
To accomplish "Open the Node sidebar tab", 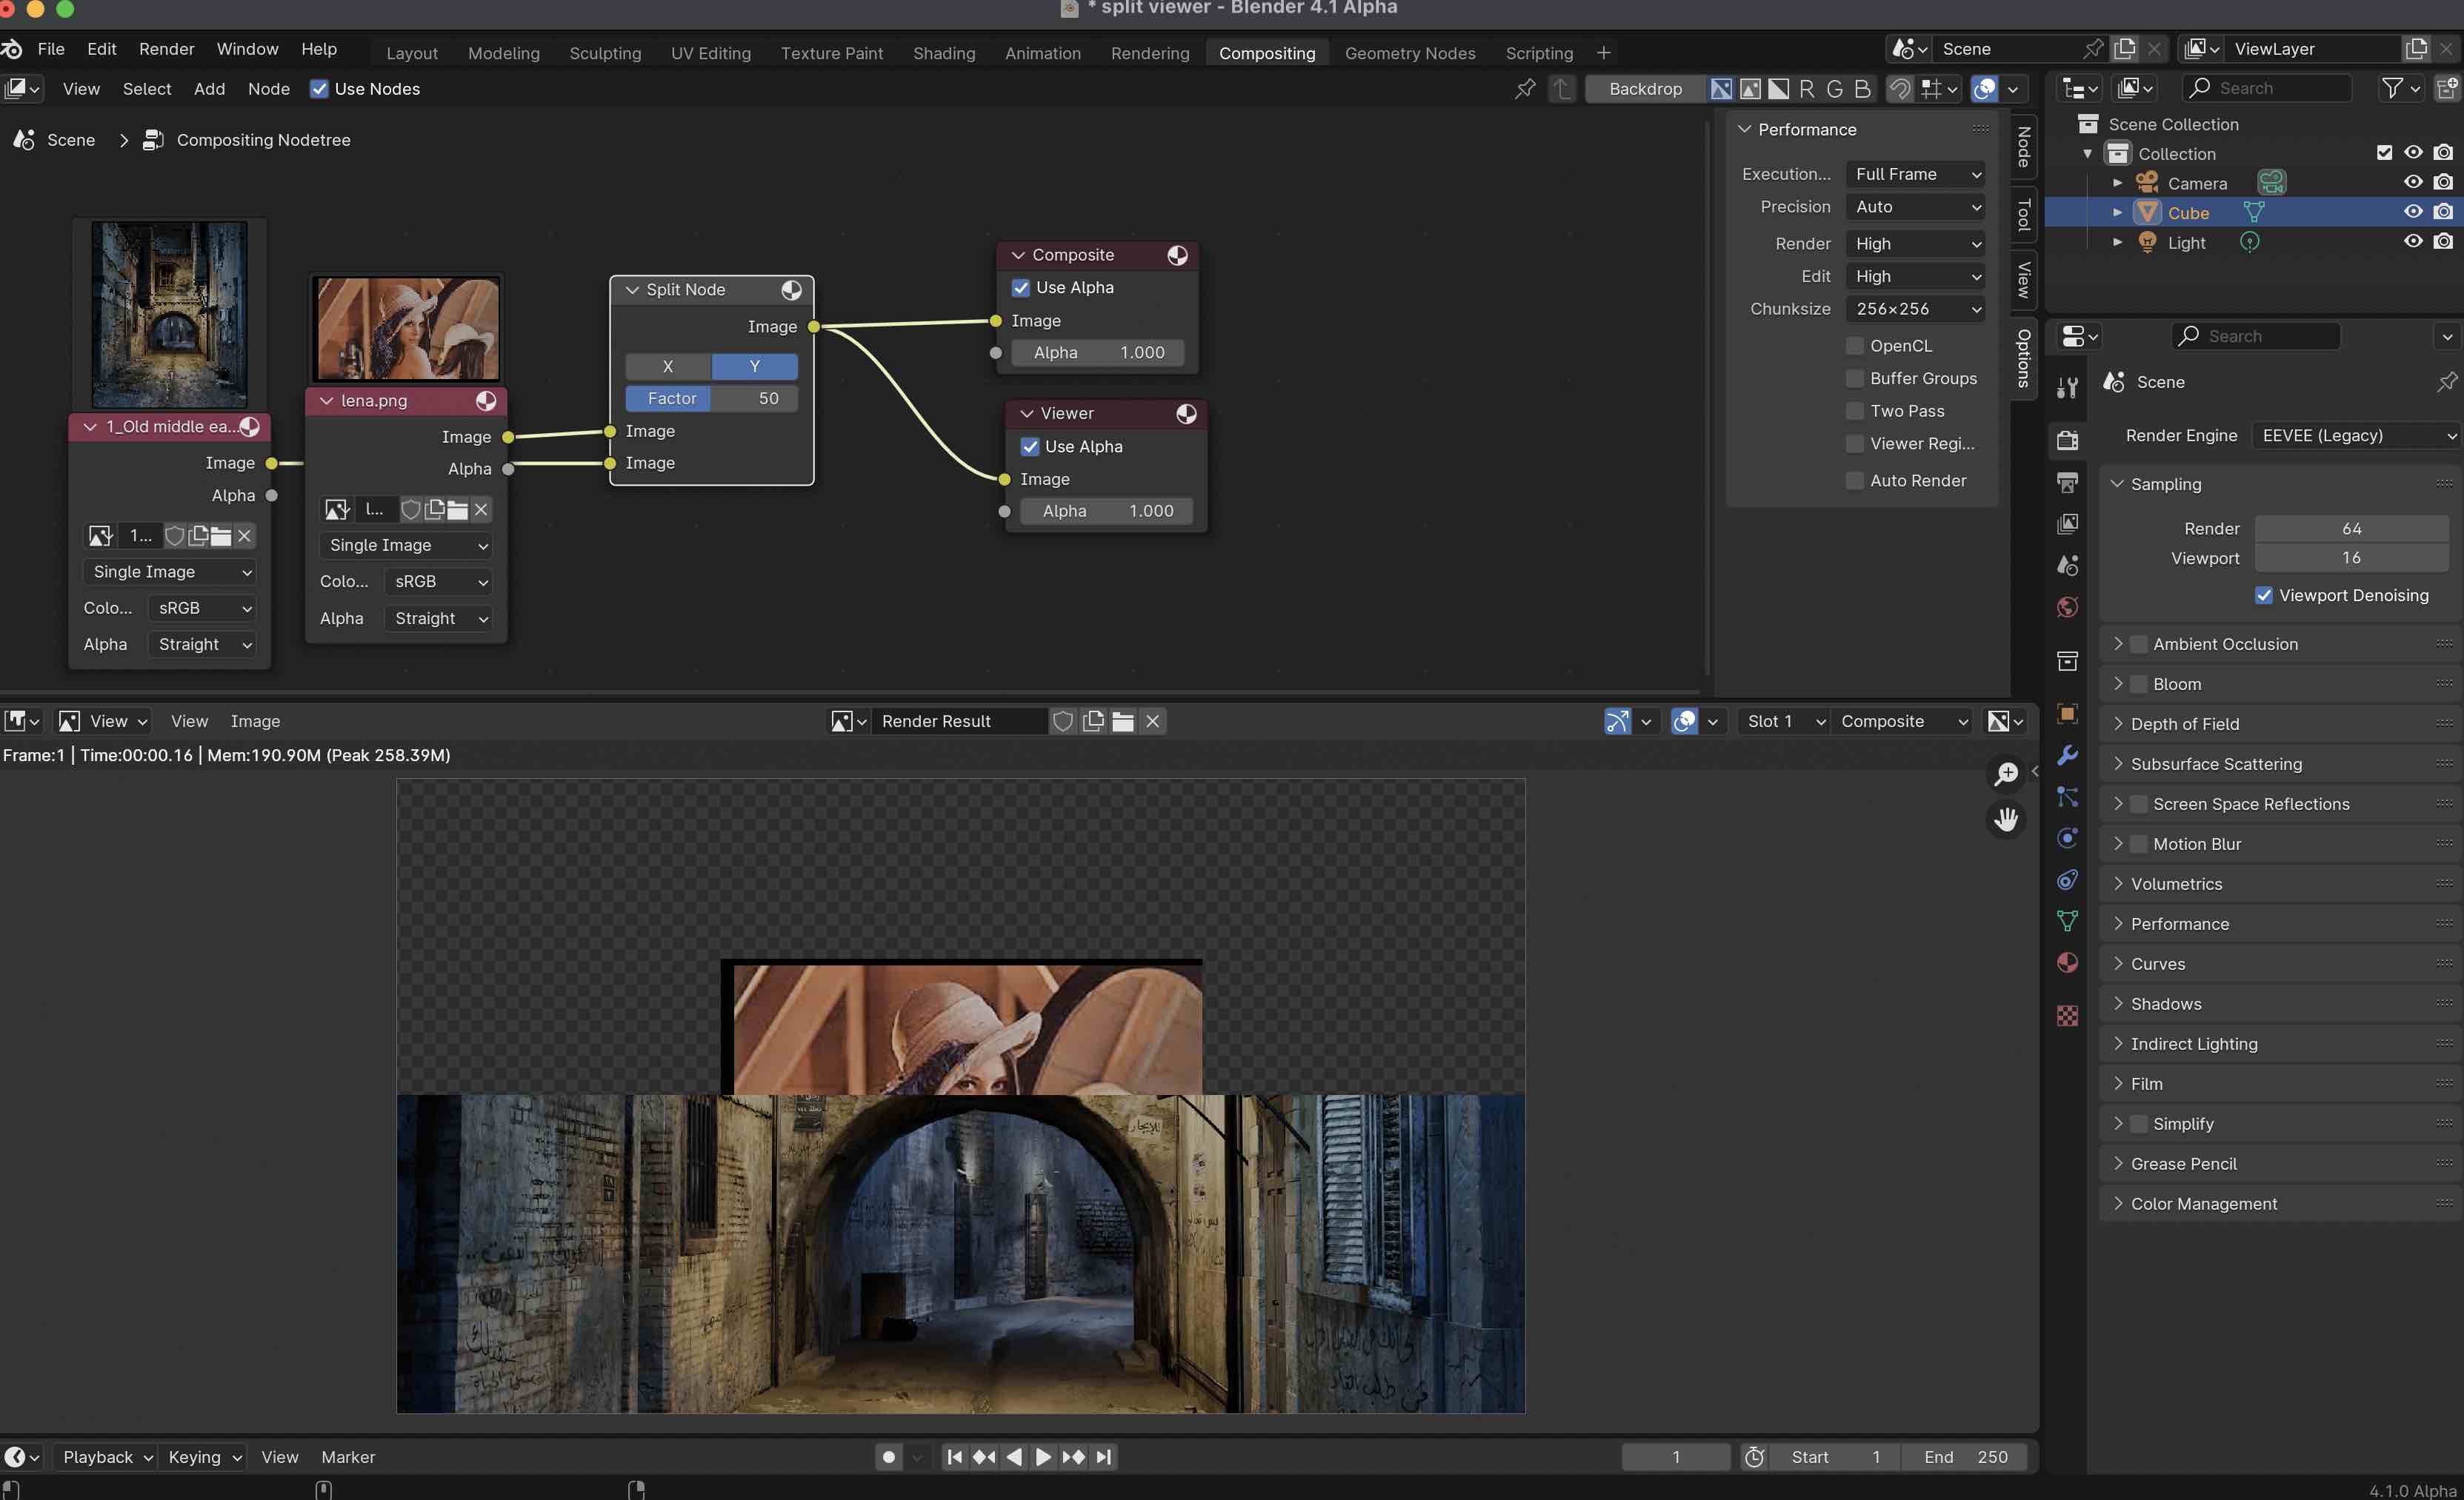I will (2023, 147).
